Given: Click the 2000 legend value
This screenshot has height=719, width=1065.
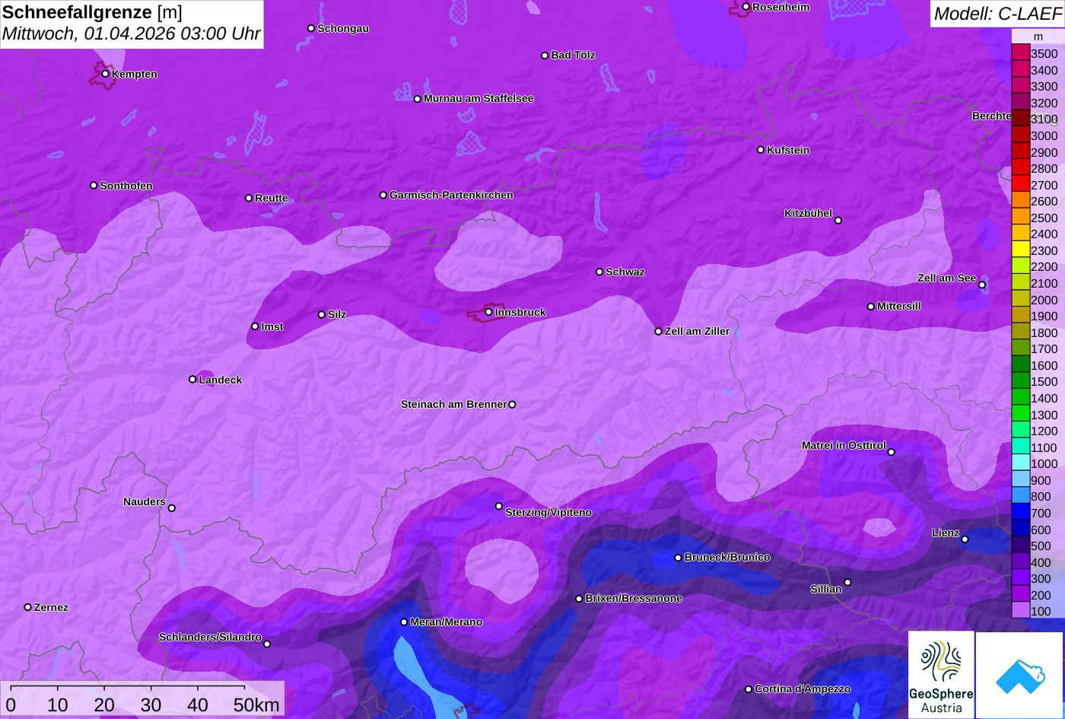Looking at the screenshot, I should pyautogui.click(x=1044, y=300).
